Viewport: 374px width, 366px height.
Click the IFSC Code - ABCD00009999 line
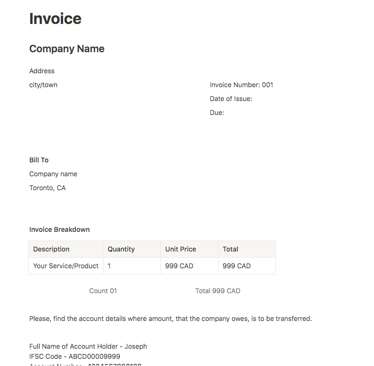75,356
